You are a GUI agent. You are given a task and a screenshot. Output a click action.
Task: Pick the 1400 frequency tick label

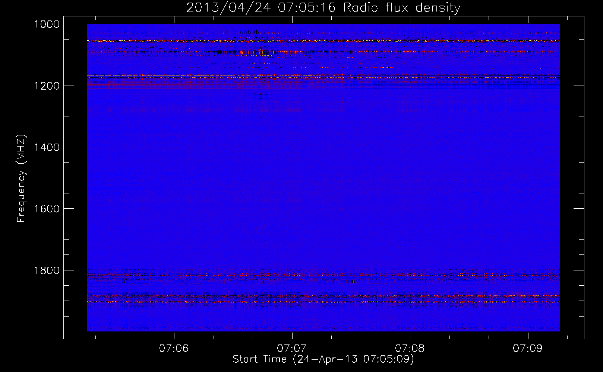(47, 147)
